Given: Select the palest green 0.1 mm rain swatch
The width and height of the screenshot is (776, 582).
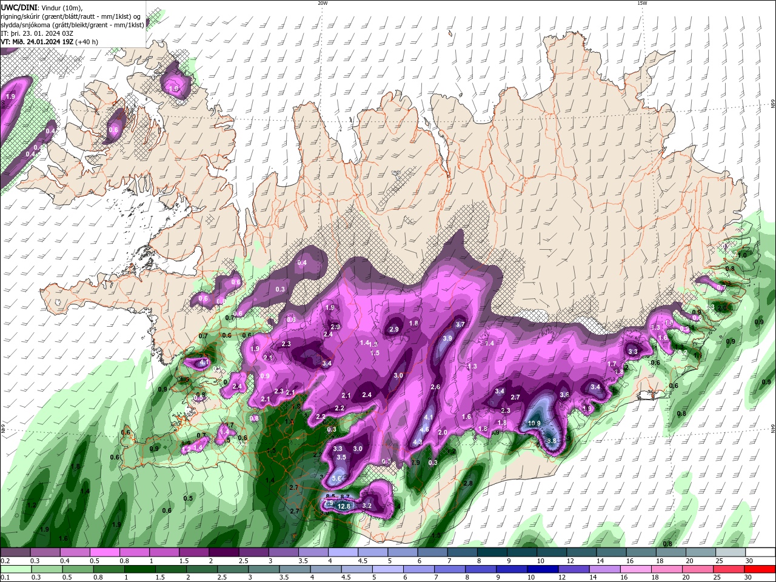Looking at the screenshot, I should (15, 569).
